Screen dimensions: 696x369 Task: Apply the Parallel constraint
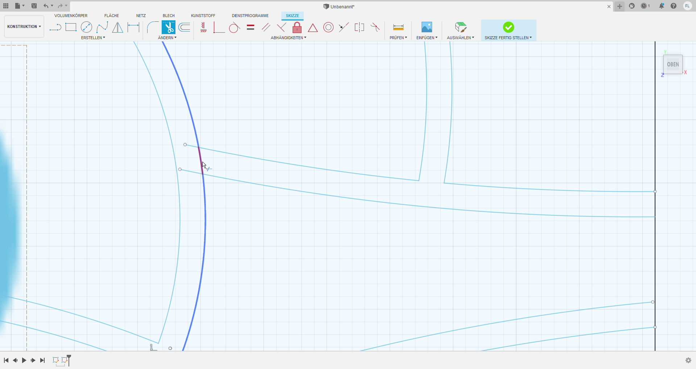(x=266, y=27)
